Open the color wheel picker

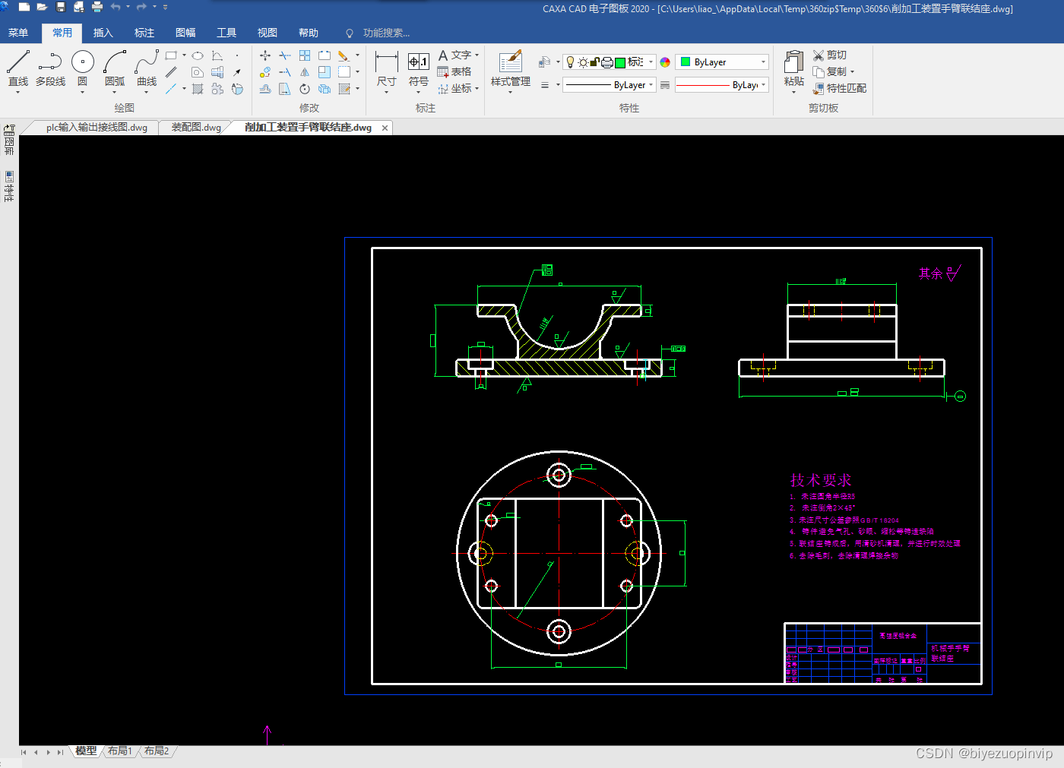(665, 62)
